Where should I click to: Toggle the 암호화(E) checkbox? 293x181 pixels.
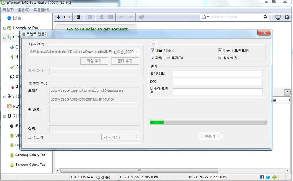pos(220,57)
